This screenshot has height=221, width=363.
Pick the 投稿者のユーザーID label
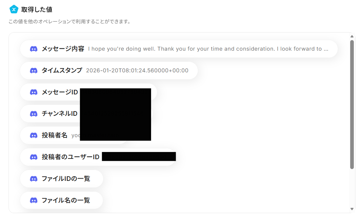point(70,157)
